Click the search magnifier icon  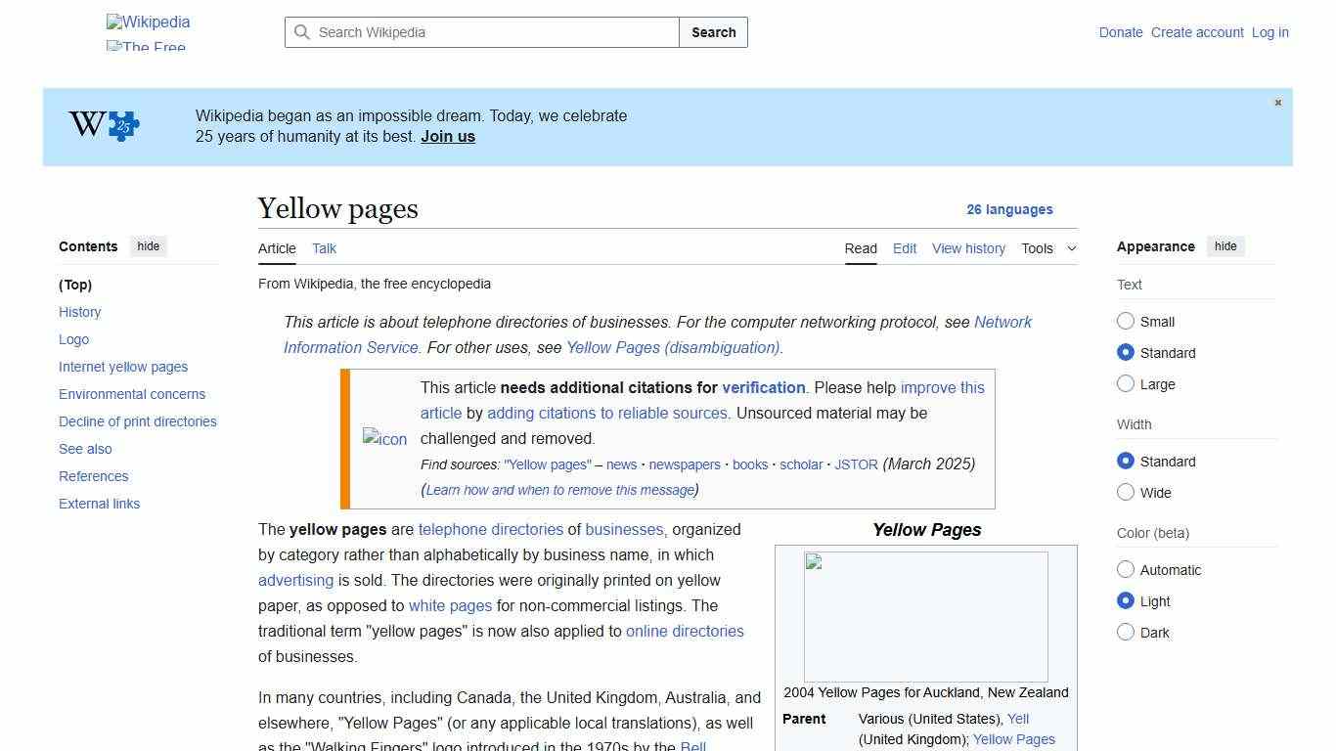303,32
